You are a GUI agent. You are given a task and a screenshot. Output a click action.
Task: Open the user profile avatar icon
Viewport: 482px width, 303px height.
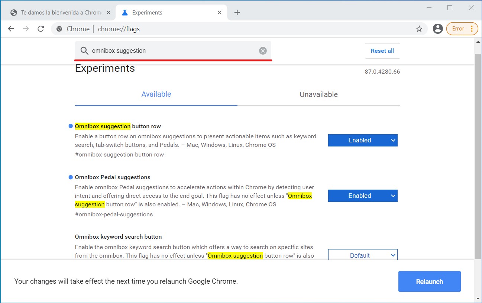click(x=438, y=29)
